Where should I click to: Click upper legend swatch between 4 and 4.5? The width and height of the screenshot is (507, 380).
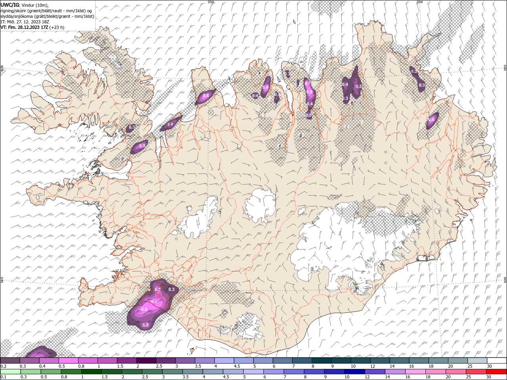point(224,361)
